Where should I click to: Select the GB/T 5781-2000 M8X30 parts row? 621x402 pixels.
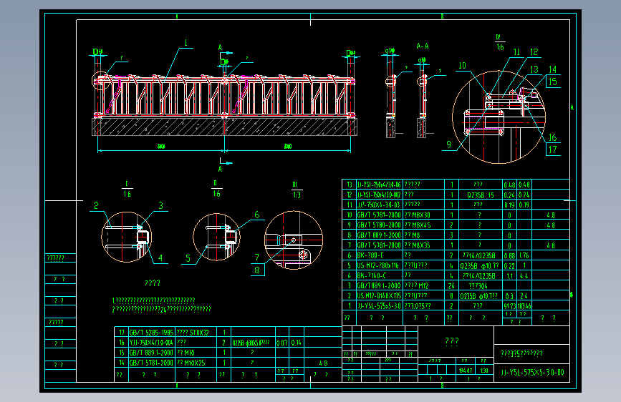[x=456, y=215]
